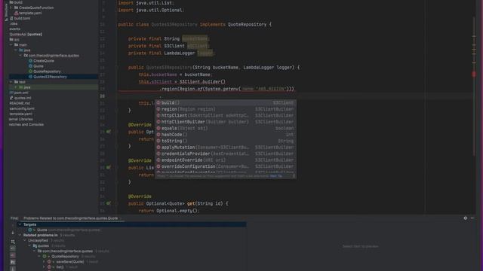Image resolution: width=483 pixels, height=271 pixels.
Task: Select the CreateQuoteFunction folder
Action: [x=36, y=8]
